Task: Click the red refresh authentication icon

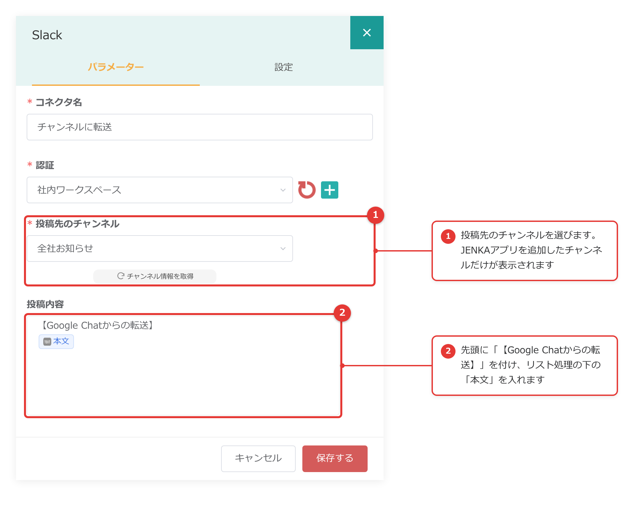Action: [x=307, y=190]
